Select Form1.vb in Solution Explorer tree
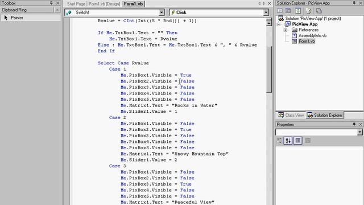This screenshot has width=364, height=205. pyautogui.click(x=307, y=41)
